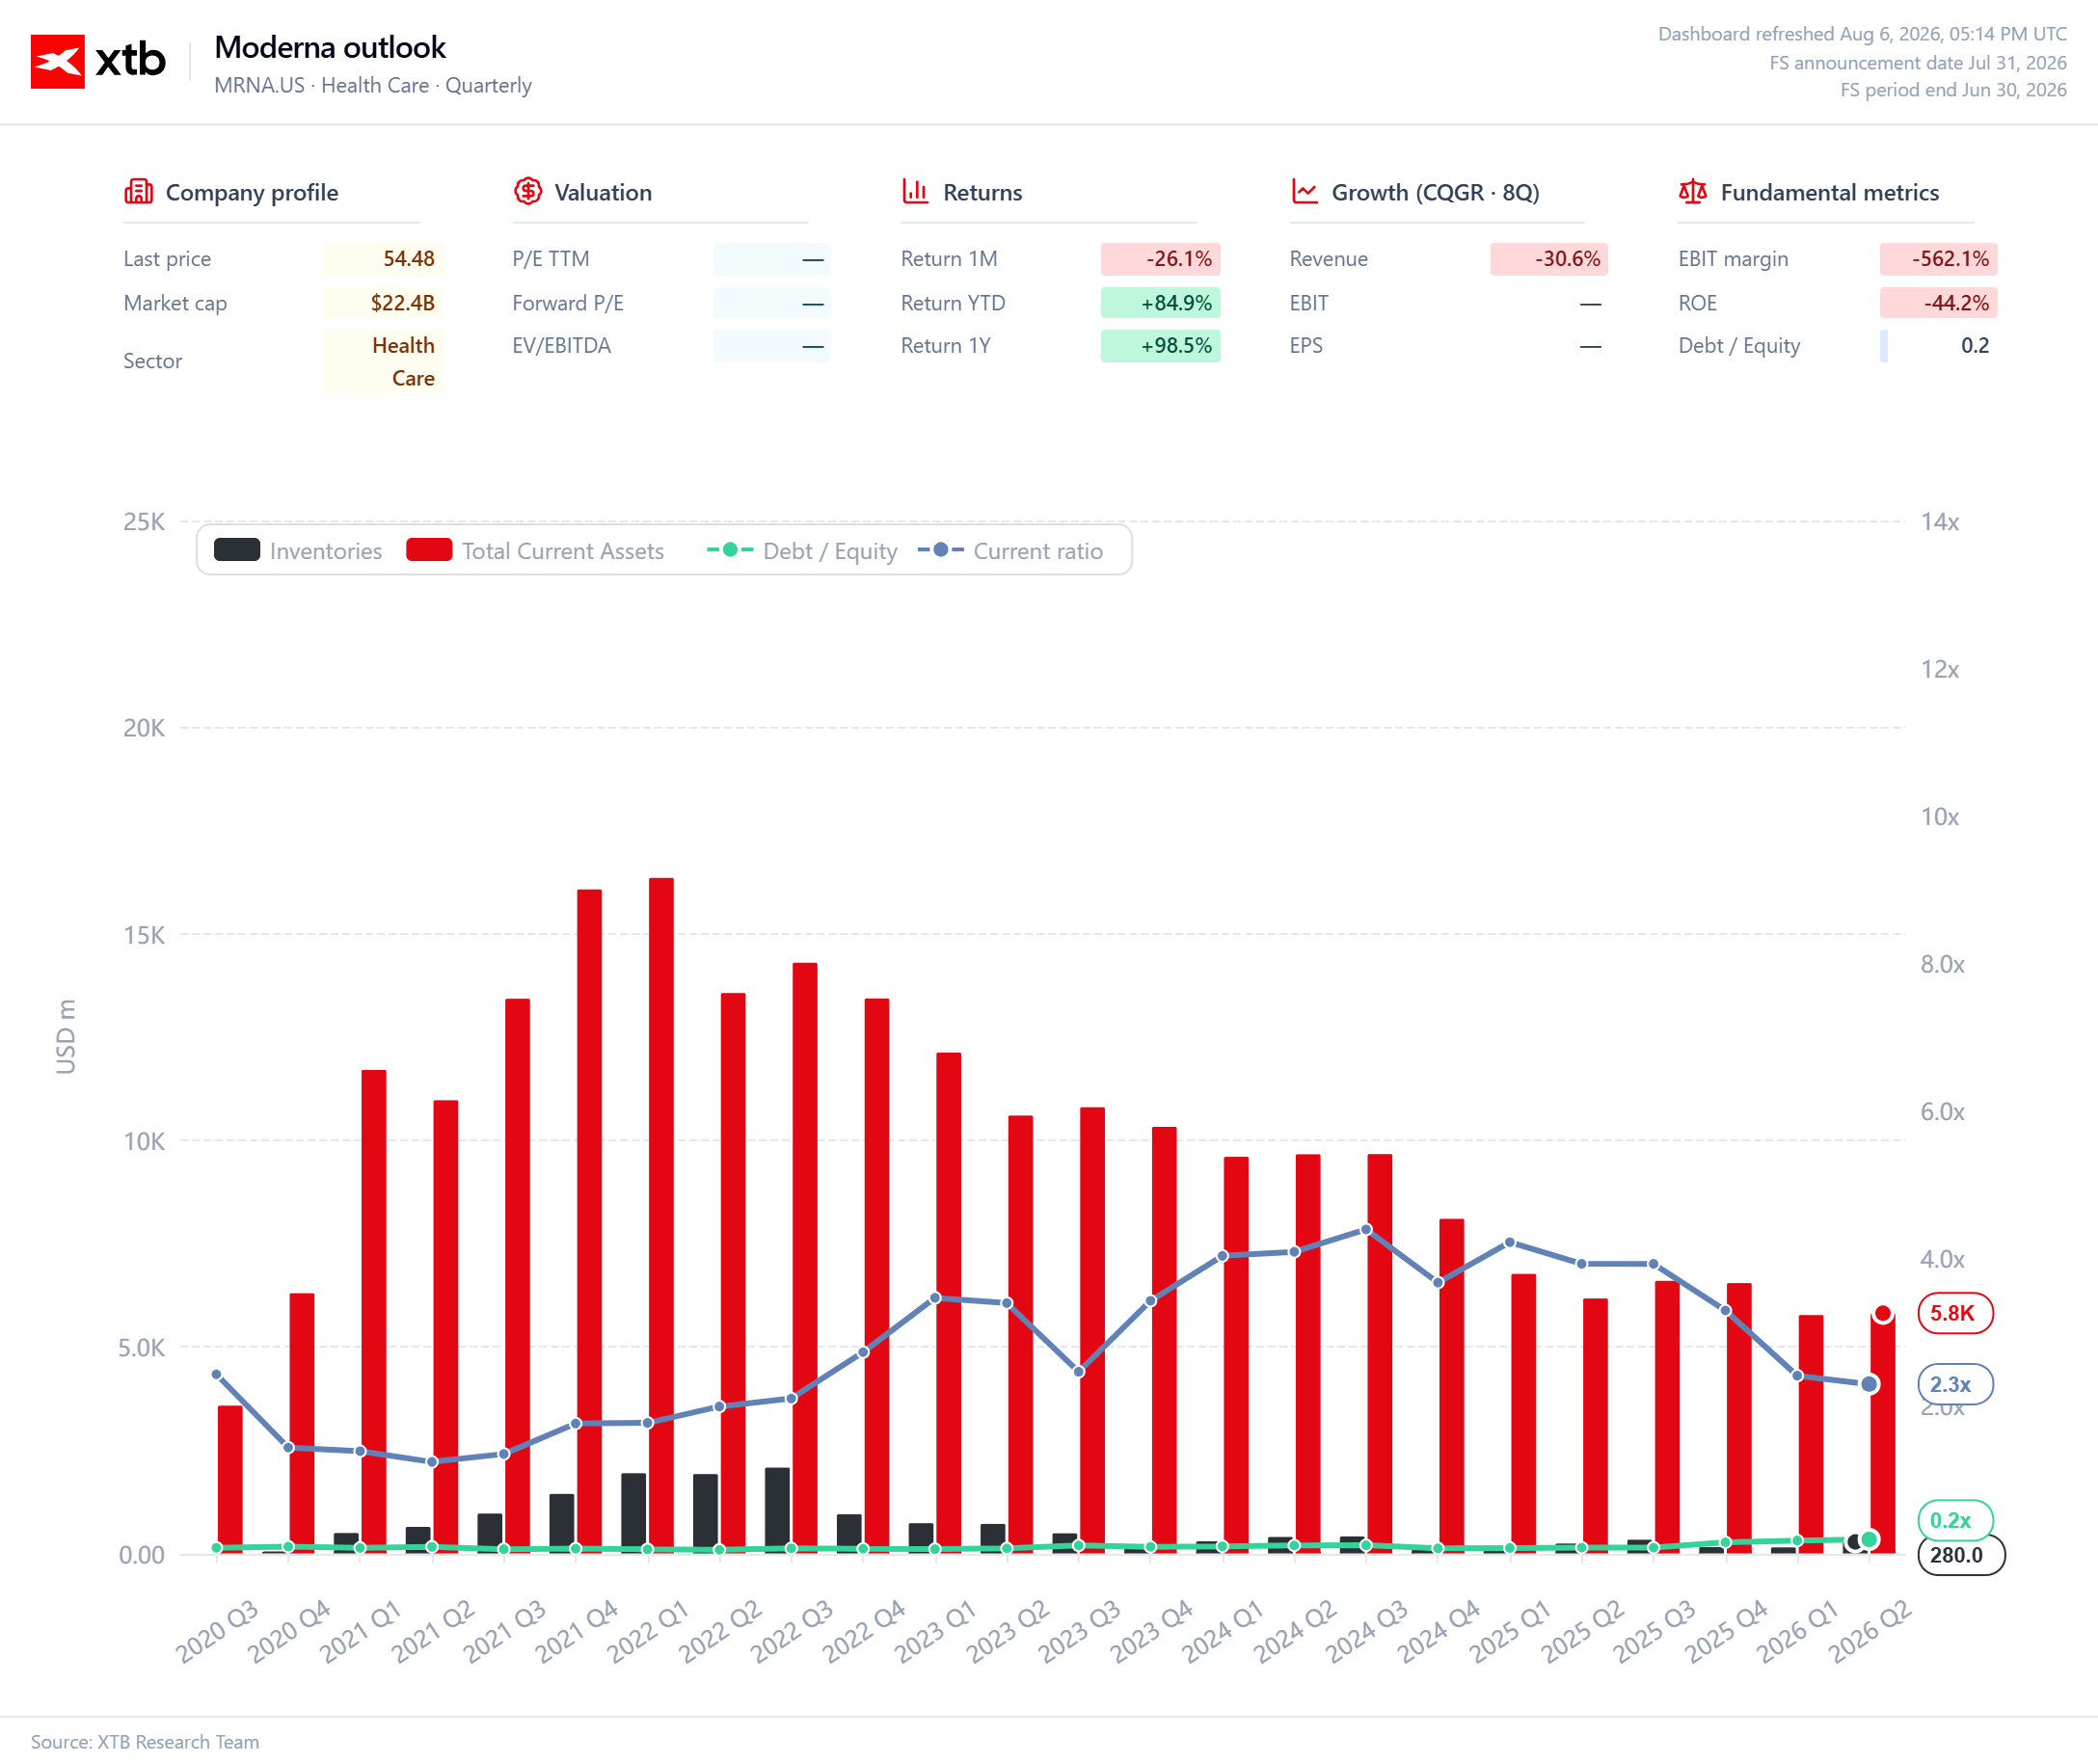This screenshot has width=2098, height=1764.
Task: Click the Return 1Y value +98.5%
Action: coord(1160,346)
